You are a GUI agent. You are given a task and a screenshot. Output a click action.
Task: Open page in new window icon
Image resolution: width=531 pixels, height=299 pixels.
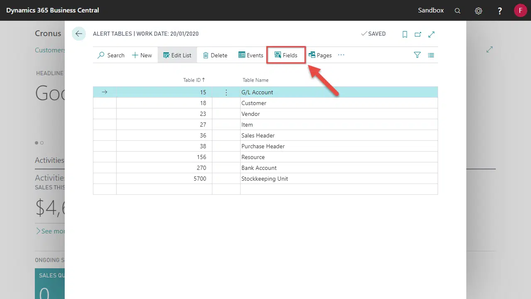[418, 34]
